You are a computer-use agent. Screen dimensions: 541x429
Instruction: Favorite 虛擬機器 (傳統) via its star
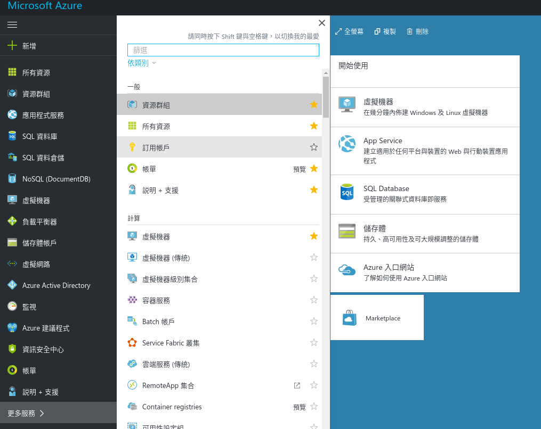313,258
